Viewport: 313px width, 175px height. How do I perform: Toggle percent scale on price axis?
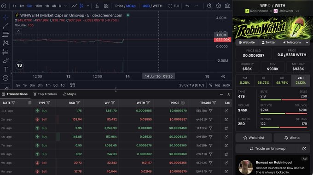(211, 85)
